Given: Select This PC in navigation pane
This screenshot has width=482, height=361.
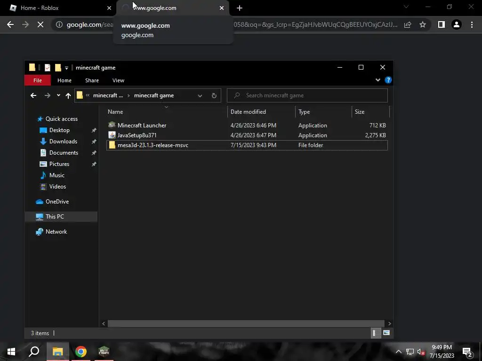Looking at the screenshot, I should click(61, 217).
